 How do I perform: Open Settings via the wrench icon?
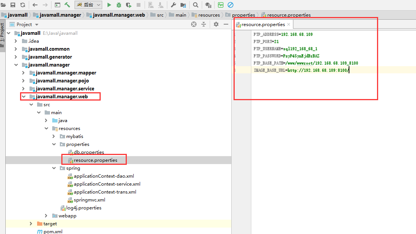(174, 5)
